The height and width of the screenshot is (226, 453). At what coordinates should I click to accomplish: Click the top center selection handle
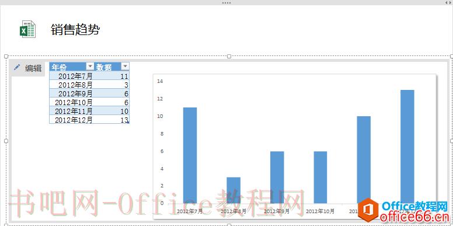coord(229,56)
